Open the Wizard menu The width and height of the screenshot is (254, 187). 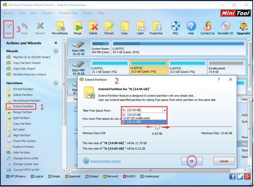(x=88, y=13)
